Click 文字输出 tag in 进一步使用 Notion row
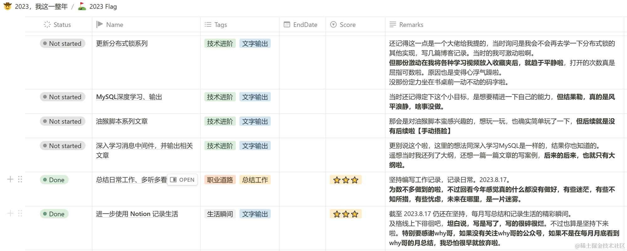Image resolution: width=627 pixels, height=251 pixels. click(x=255, y=214)
